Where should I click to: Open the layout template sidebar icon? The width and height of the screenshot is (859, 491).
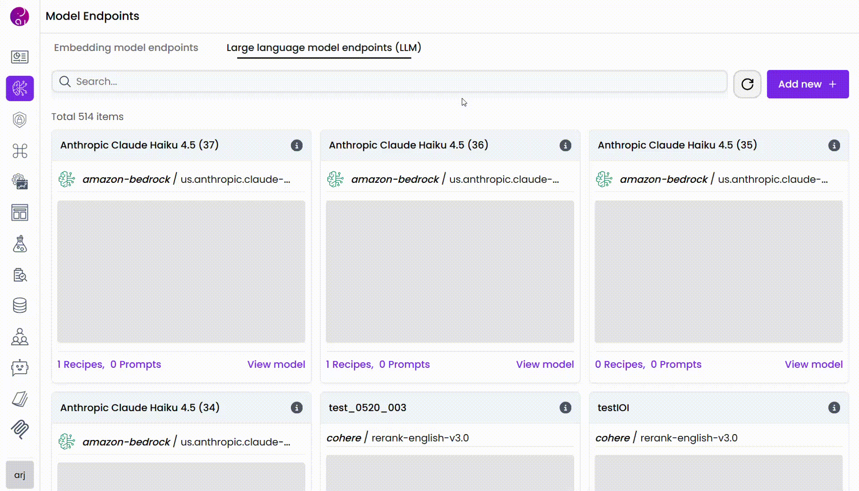[20, 212]
